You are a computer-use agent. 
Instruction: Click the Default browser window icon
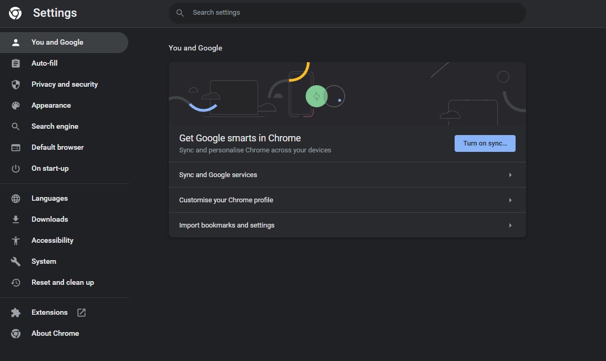pos(15,147)
